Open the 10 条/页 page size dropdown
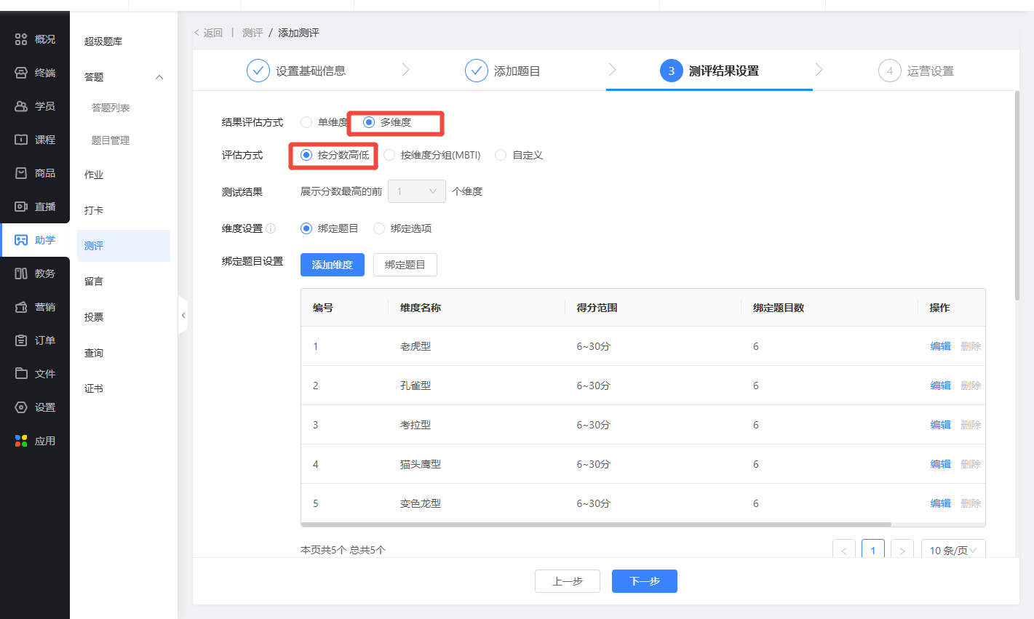Image resolution: width=1034 pixels, height=619 pixels. pyautogui.click(x=953, y=551)
